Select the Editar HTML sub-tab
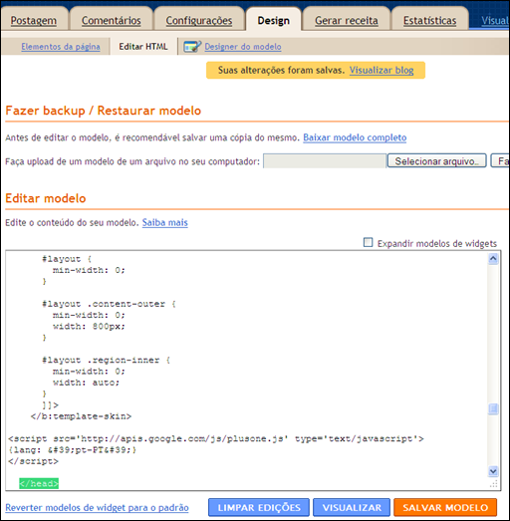 [x=143, y=47]
